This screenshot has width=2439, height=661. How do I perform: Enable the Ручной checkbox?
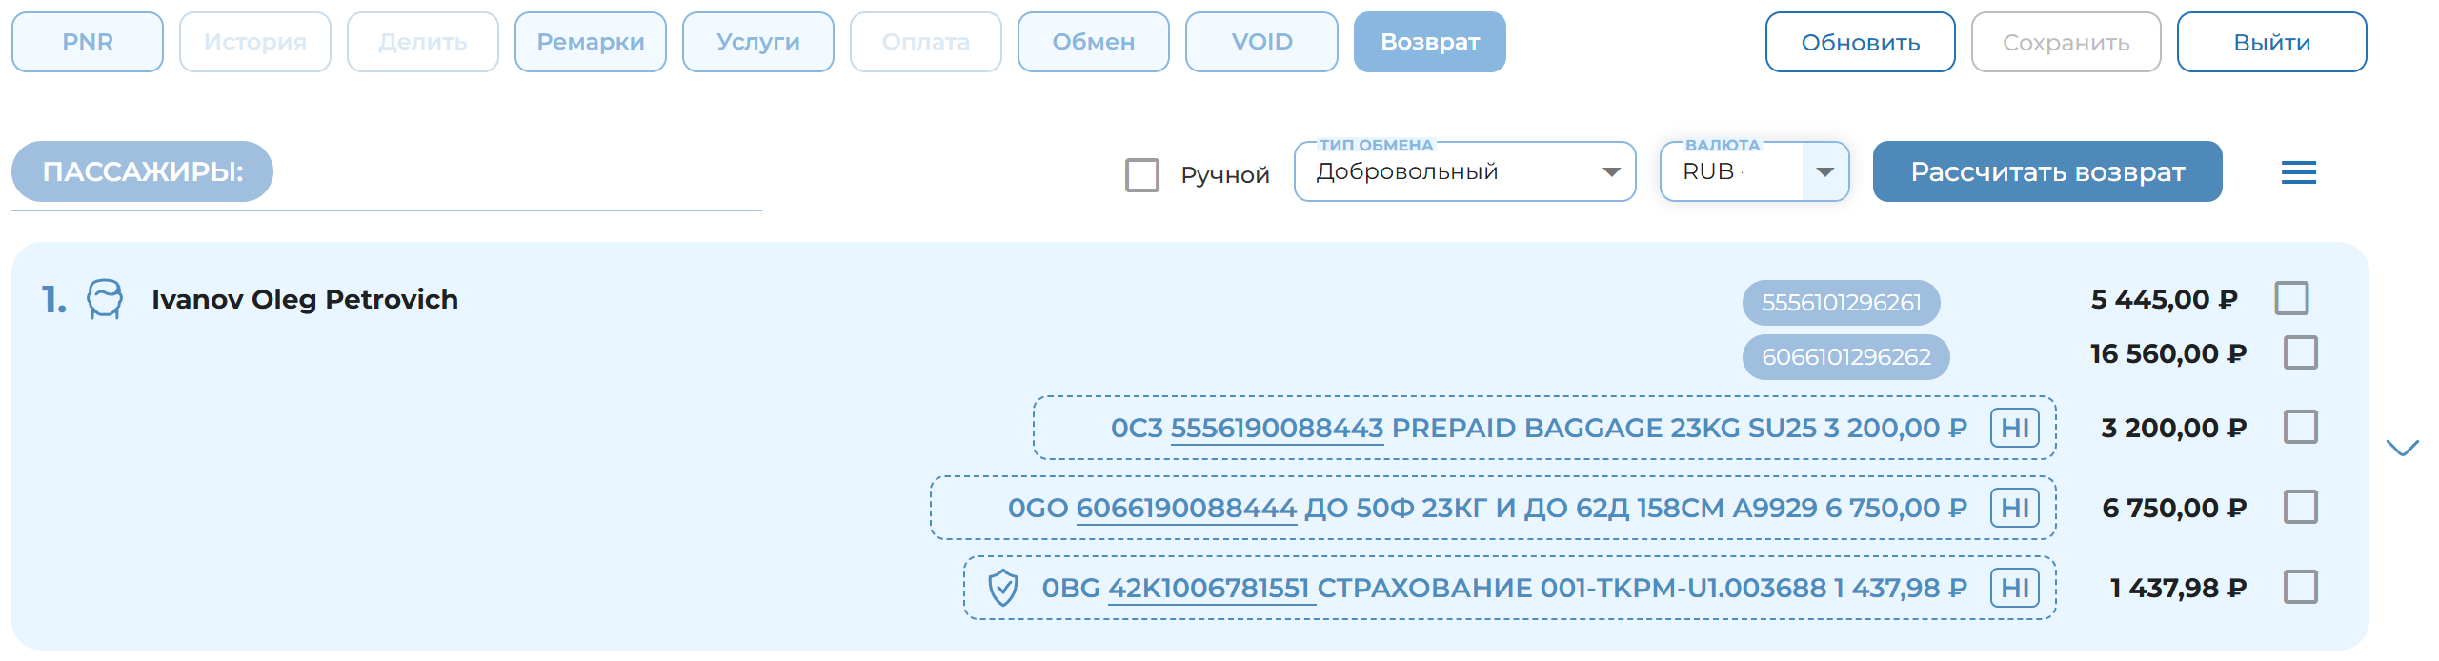pyautogui.click(x=1141, y=175)
